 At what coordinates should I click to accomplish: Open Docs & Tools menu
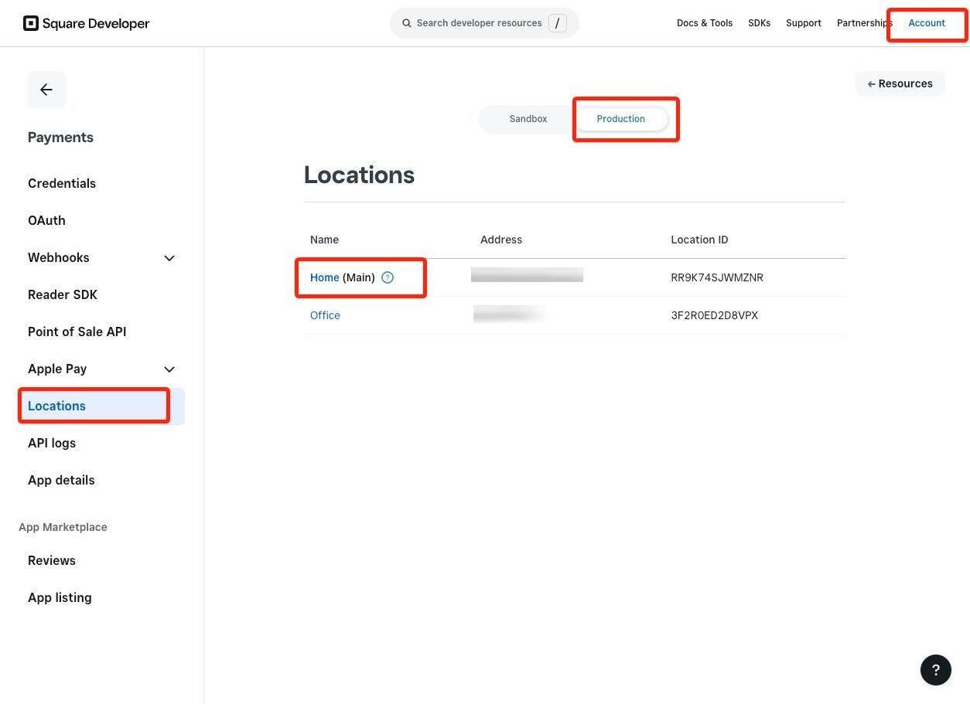(x=705, y=23)
